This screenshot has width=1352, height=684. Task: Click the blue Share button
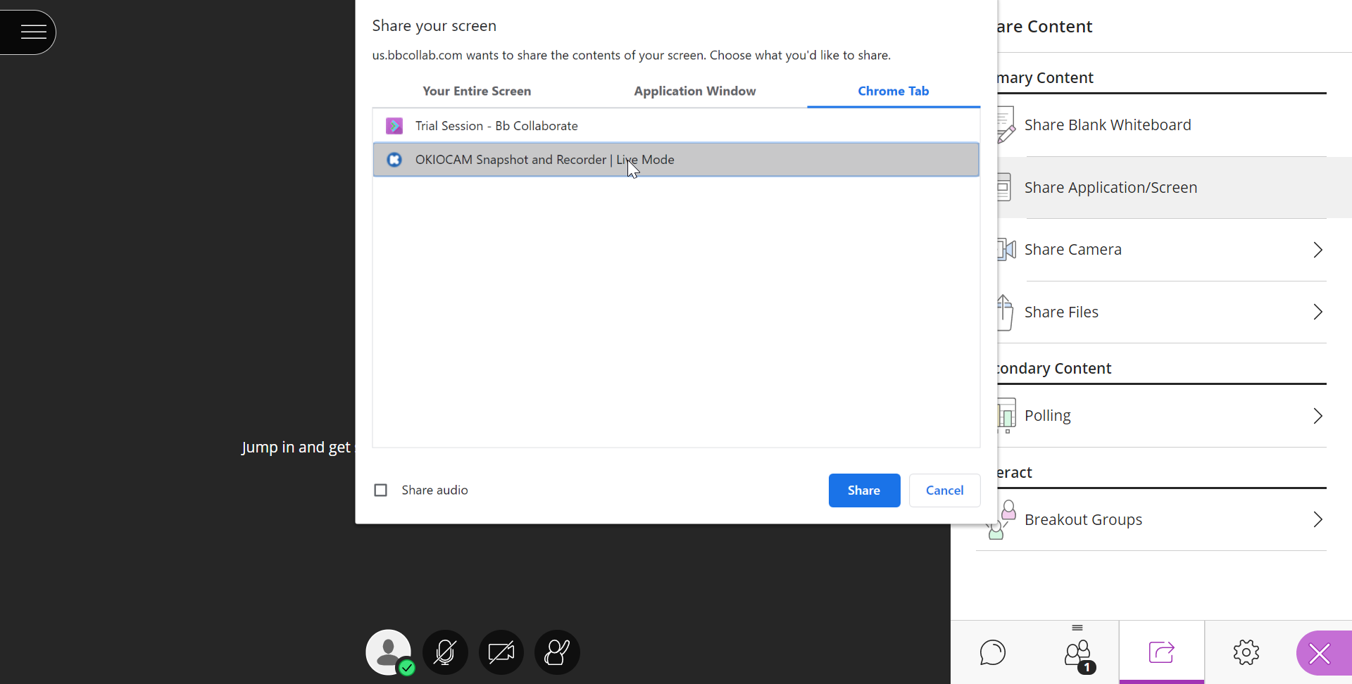(x=864, y=490)
